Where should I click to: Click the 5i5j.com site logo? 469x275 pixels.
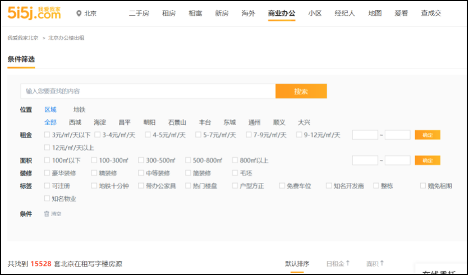(34, 13)
